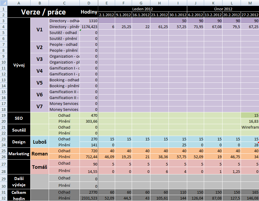Image resolution: width=259 pixels, height=201 pixels.
Task: Click 'Booking - odhad' cell
Action: click(x=64, y=80)
